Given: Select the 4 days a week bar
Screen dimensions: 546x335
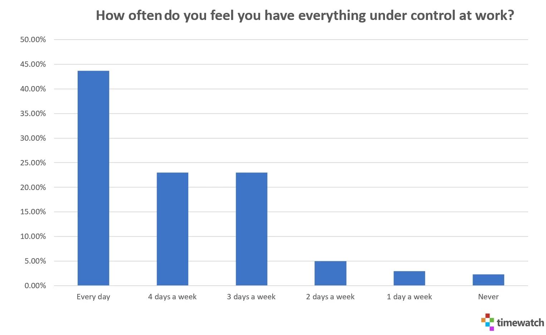Looking at the screenshot, I should click(x=172, y=229).
